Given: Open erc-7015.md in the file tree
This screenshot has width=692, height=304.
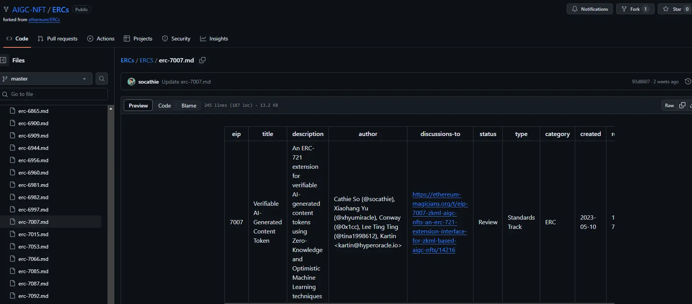Looking at the screenshot, I should coord(34,234).
